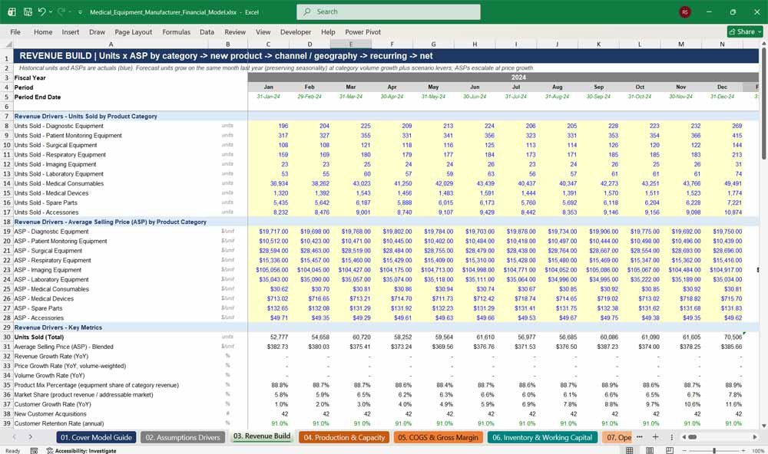Select column E header
Viewport: 768px width, 454px height.
tap(351, 44)
